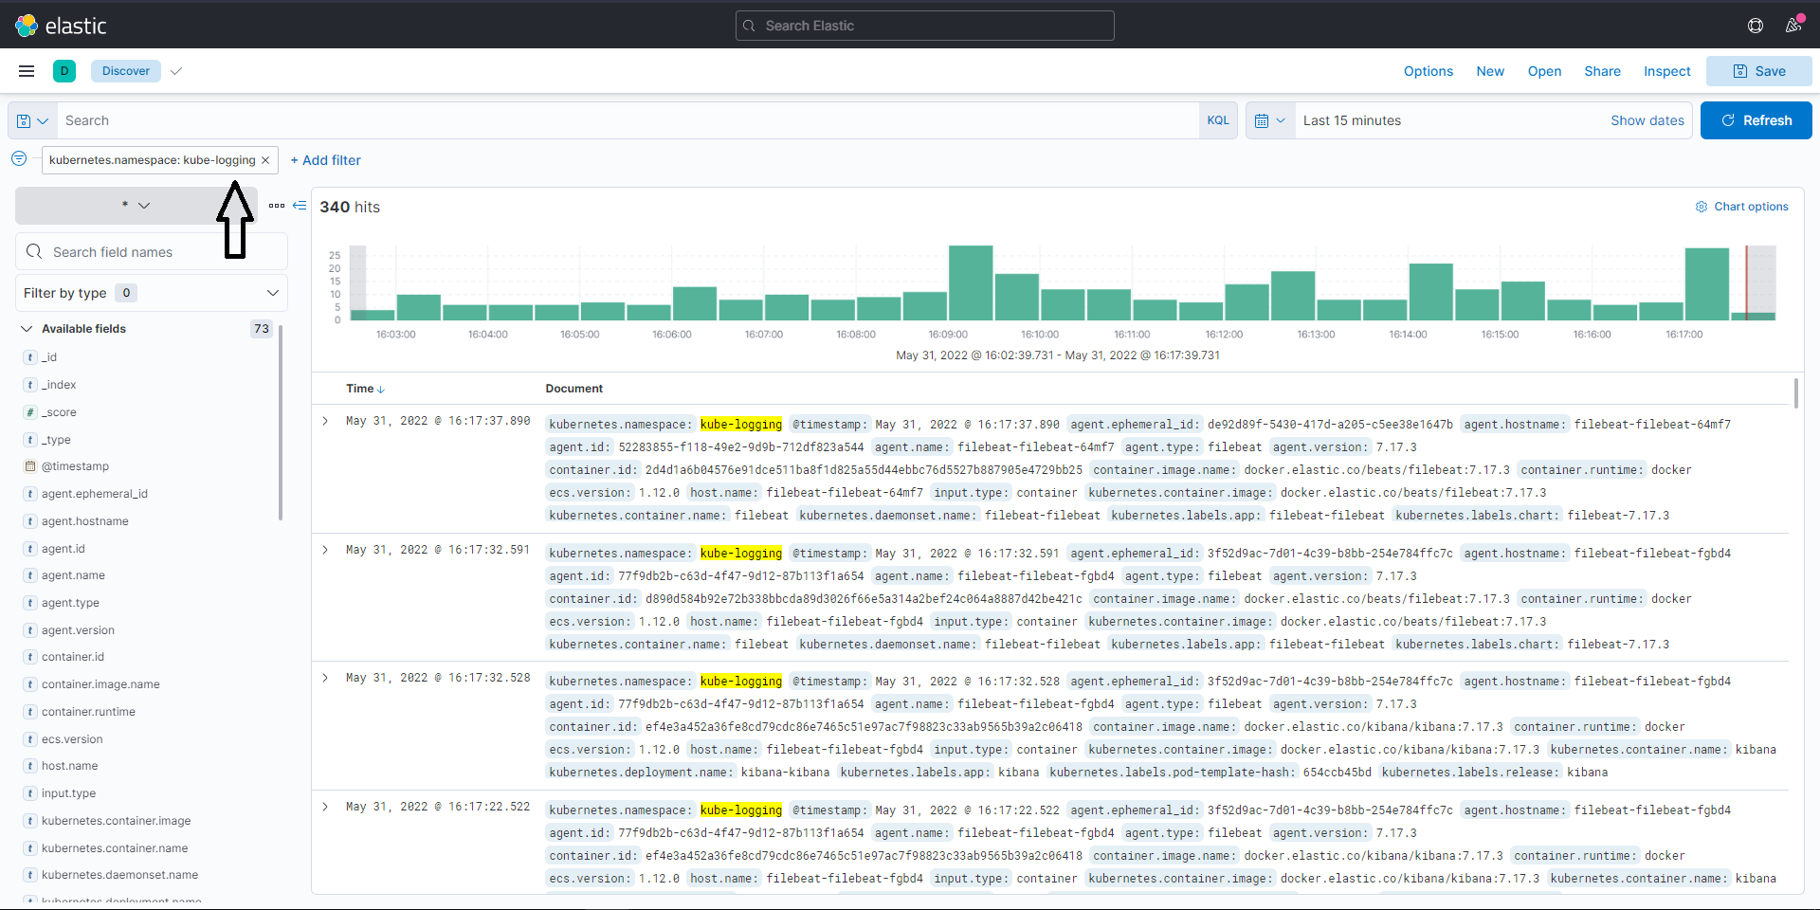Viewport: 1820px width, 910px height.
Task: Save the current search
Action: point(1759,71)
